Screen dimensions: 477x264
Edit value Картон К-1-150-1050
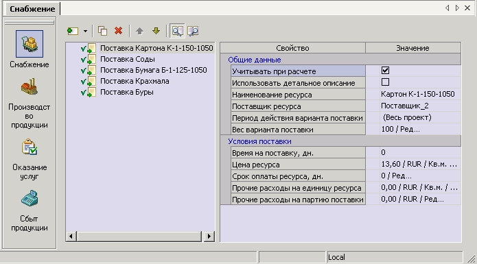[418, 94]
